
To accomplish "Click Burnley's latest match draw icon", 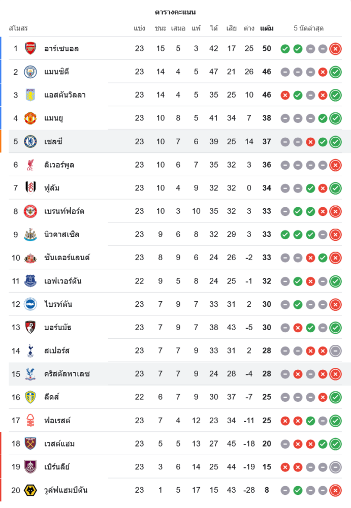I will 335,467.
